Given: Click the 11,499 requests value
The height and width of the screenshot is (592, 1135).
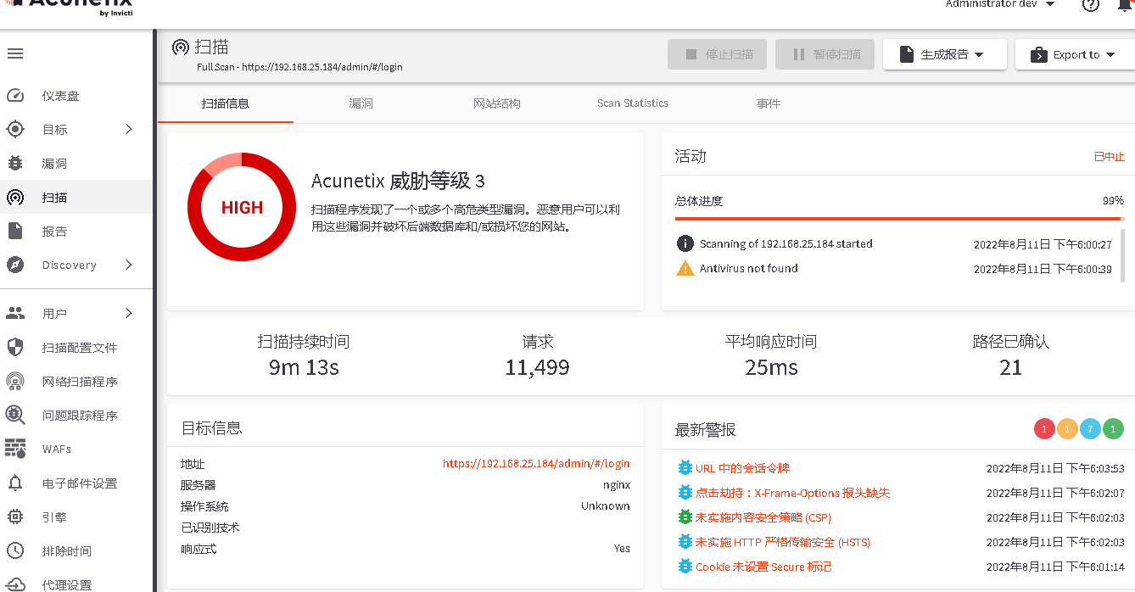Looking at the screenshot, I should pos(537,367).
